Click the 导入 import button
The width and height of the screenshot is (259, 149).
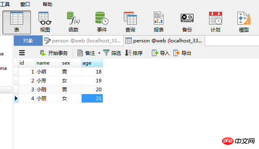click(x=161, y=53)
